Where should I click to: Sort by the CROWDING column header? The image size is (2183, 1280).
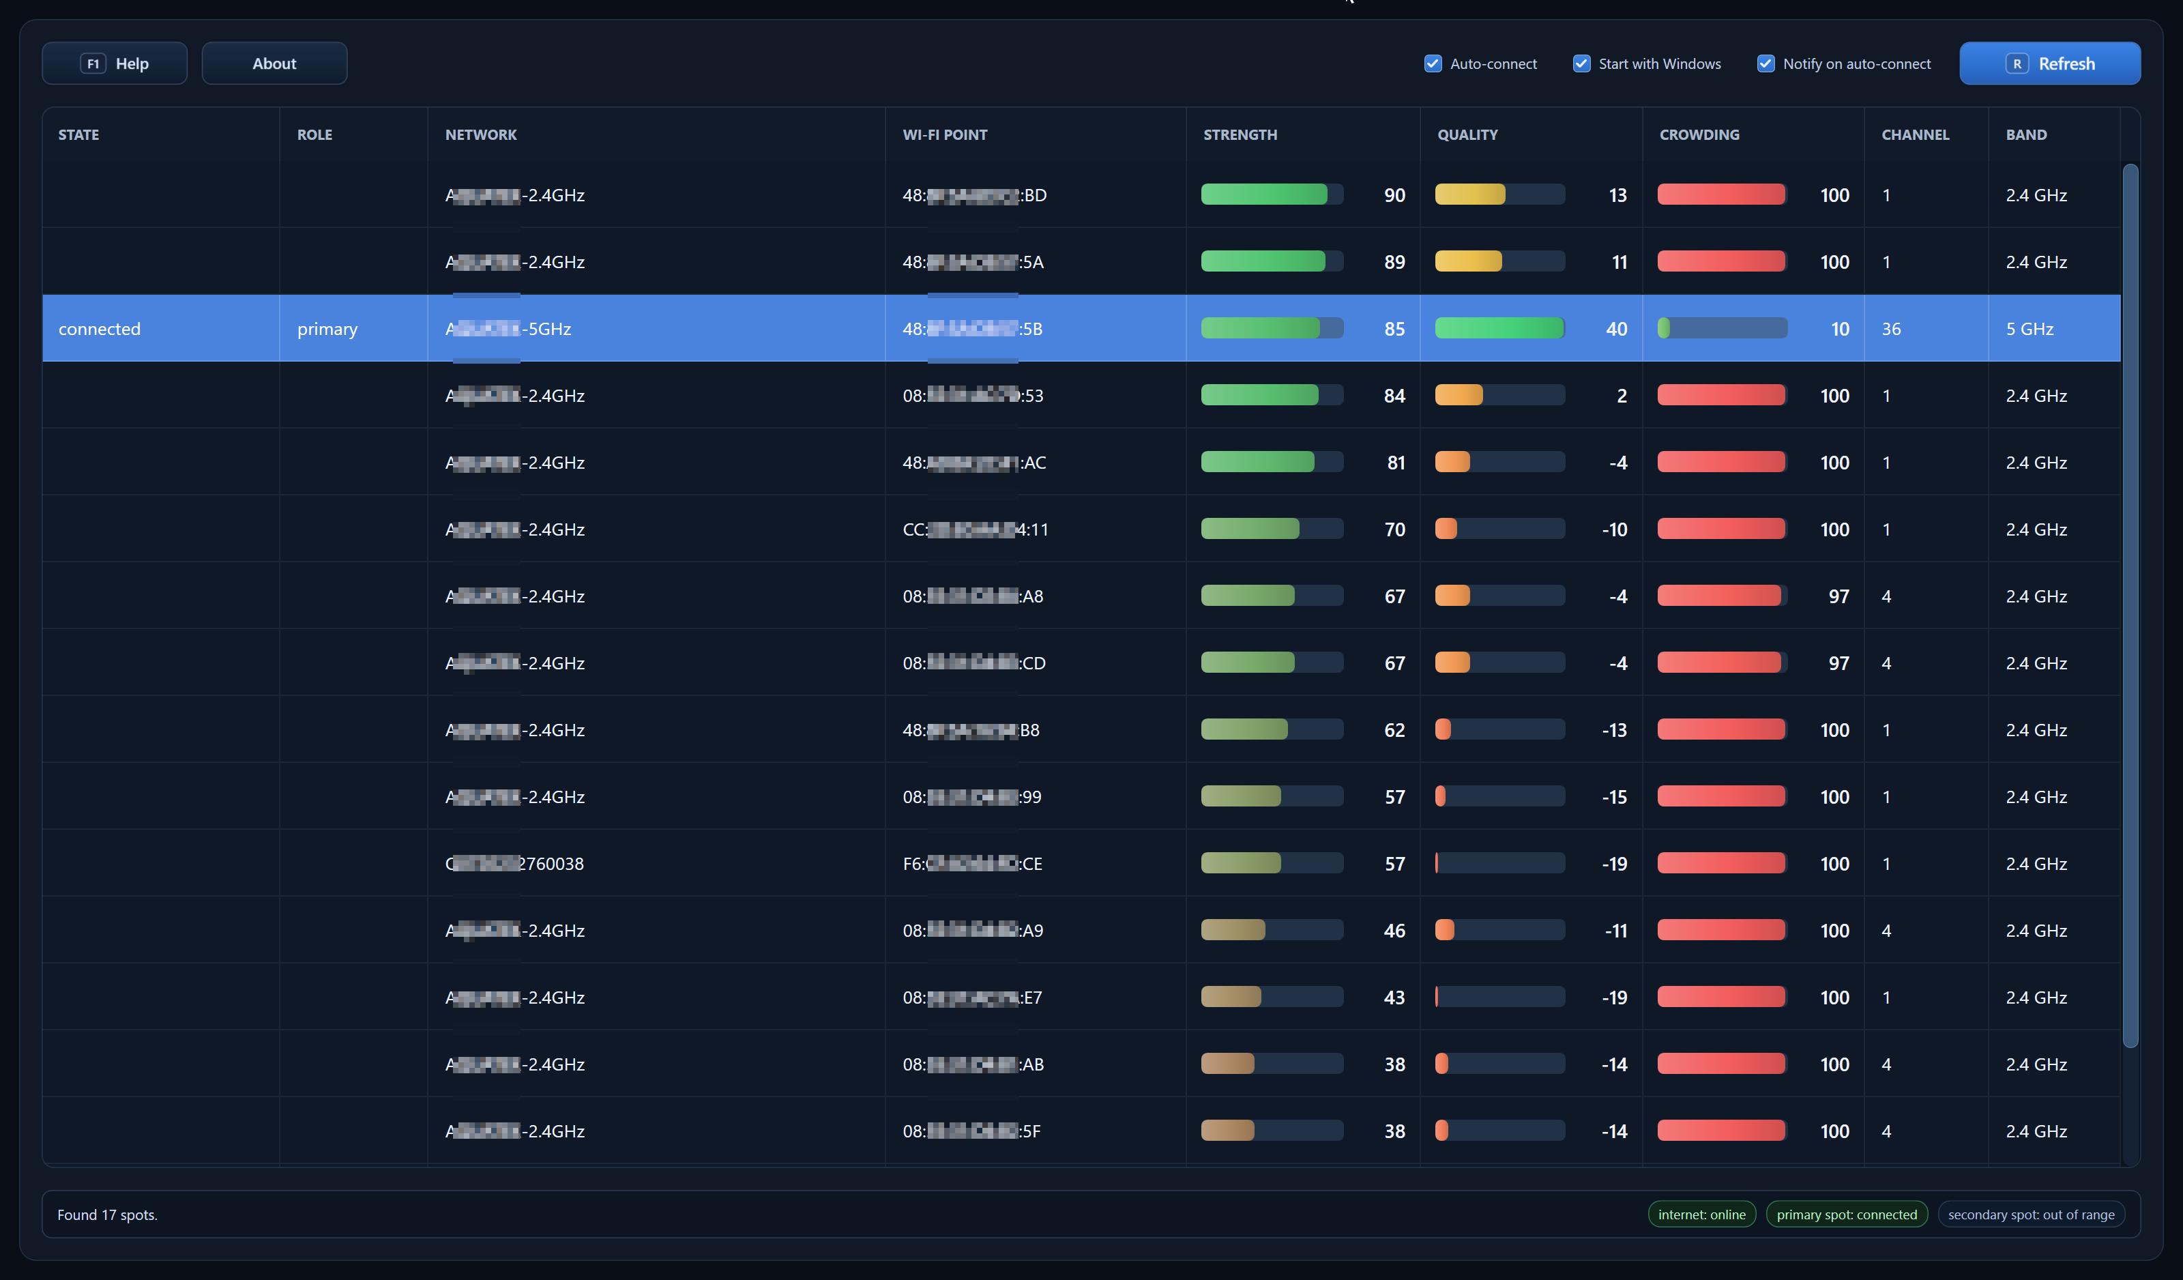click(x=1699, y=134)
